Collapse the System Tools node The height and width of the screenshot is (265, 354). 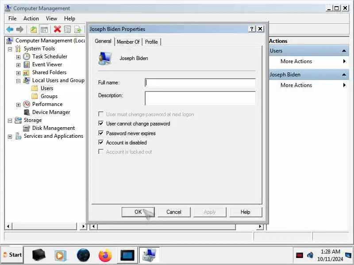tap(10, 49)
